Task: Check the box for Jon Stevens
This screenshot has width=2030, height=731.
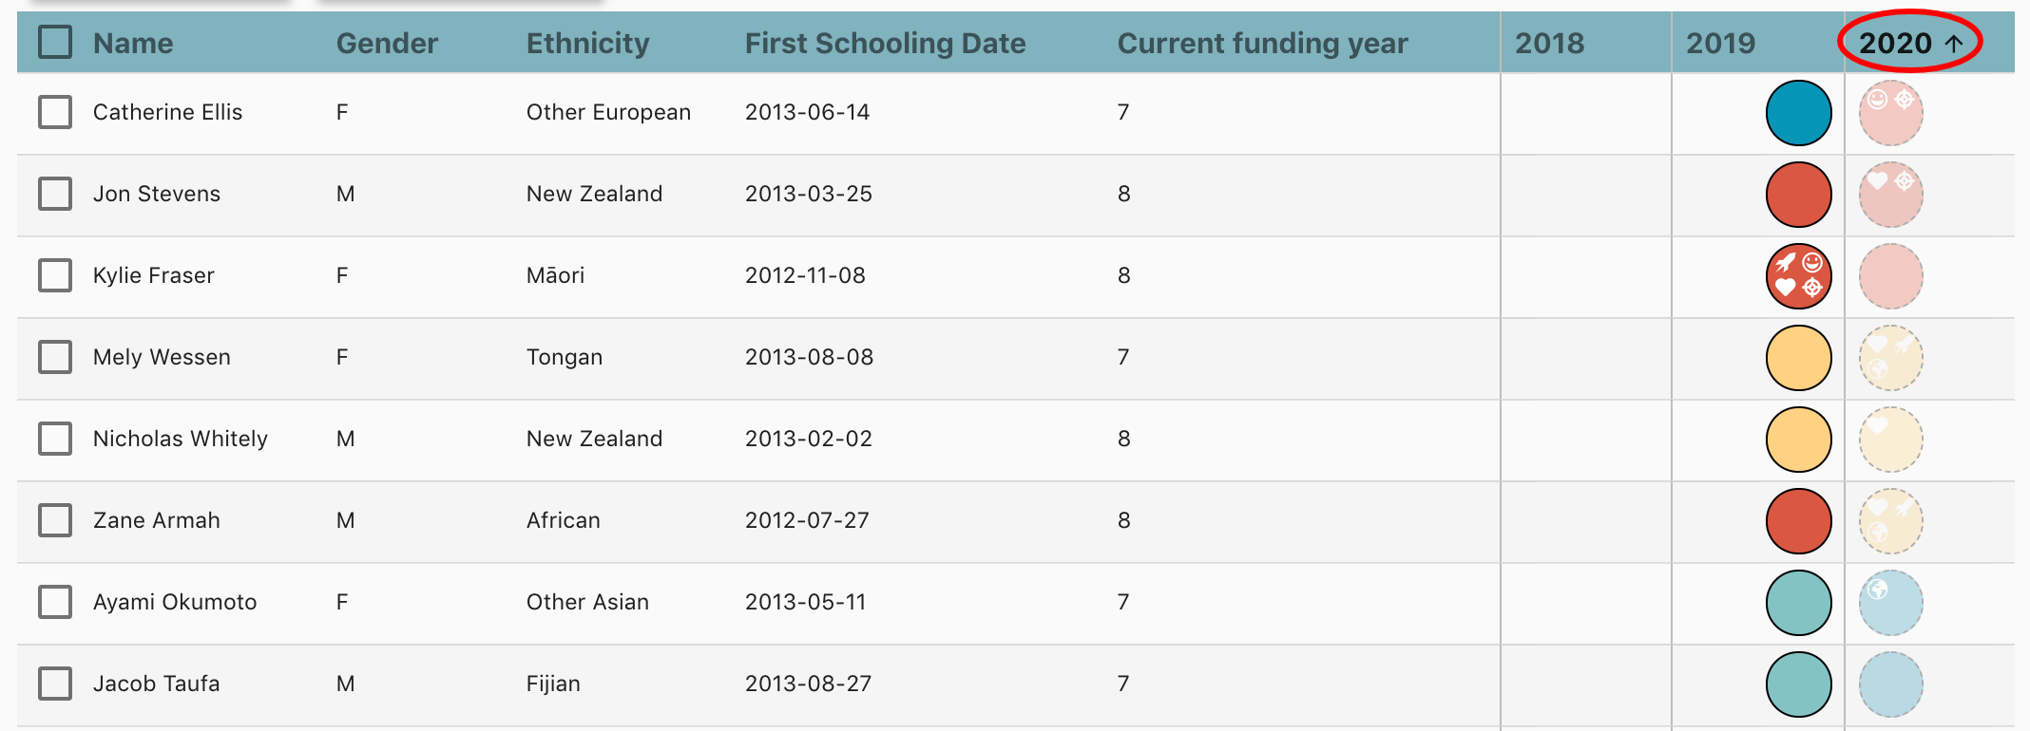Action: pyautogui.click(x=55, y=194)
